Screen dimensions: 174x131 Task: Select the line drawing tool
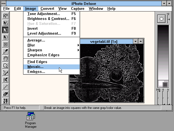pyautogui.click(x=5, y=87)
